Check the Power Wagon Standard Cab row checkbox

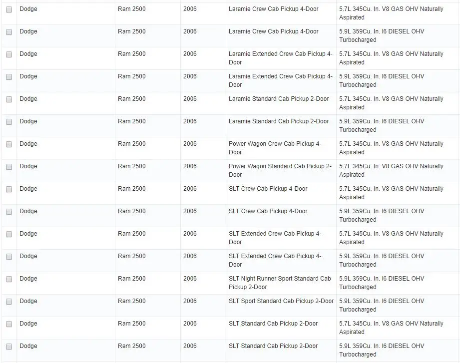pyautogui.click(x=9, y=167)
